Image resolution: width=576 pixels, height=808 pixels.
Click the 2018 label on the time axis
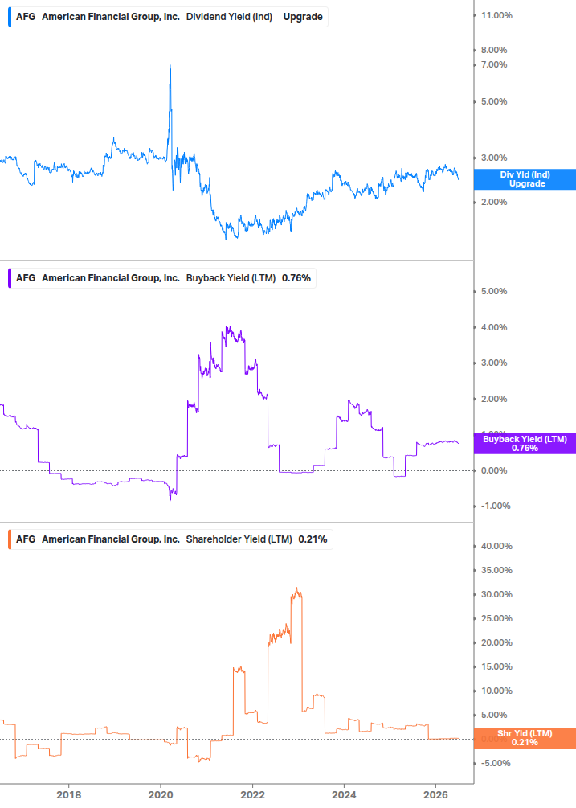coord(68,794)
